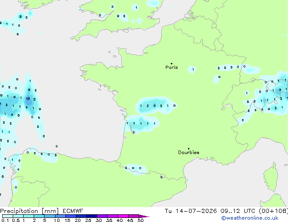Pick the 0.1–0.5 mm legend swatch
The width and height of the screenshot is (288, 222).
coord(8,216)
